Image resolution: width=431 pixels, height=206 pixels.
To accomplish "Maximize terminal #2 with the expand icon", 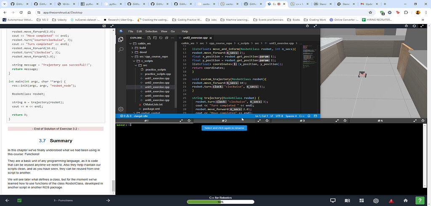I will [x=259, y=121].
